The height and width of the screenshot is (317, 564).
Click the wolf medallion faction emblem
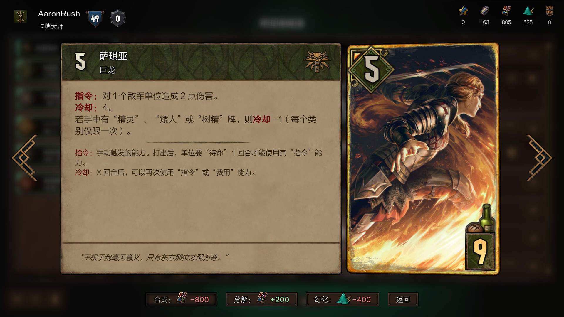point(317,62)
